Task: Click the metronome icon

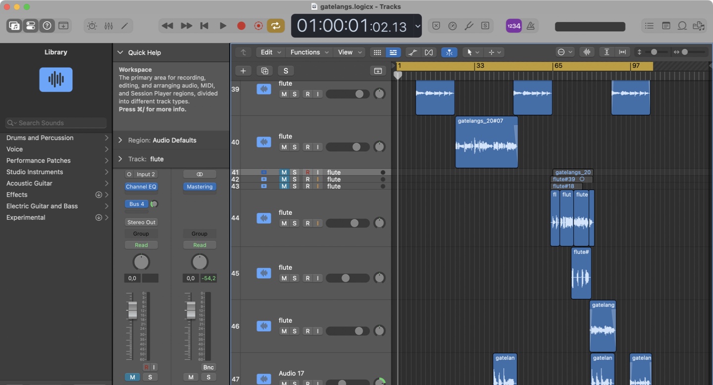Action: point(530,26)
